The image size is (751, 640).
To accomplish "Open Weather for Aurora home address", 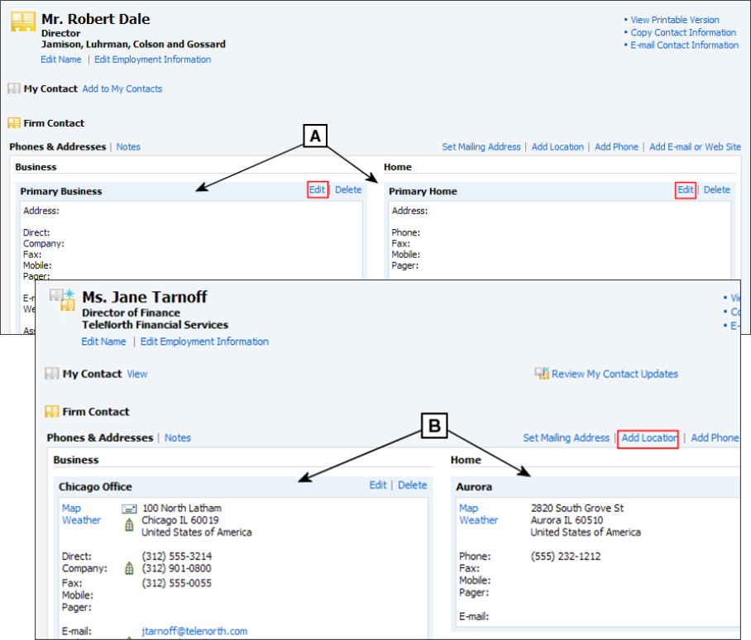I will (479, 520).
